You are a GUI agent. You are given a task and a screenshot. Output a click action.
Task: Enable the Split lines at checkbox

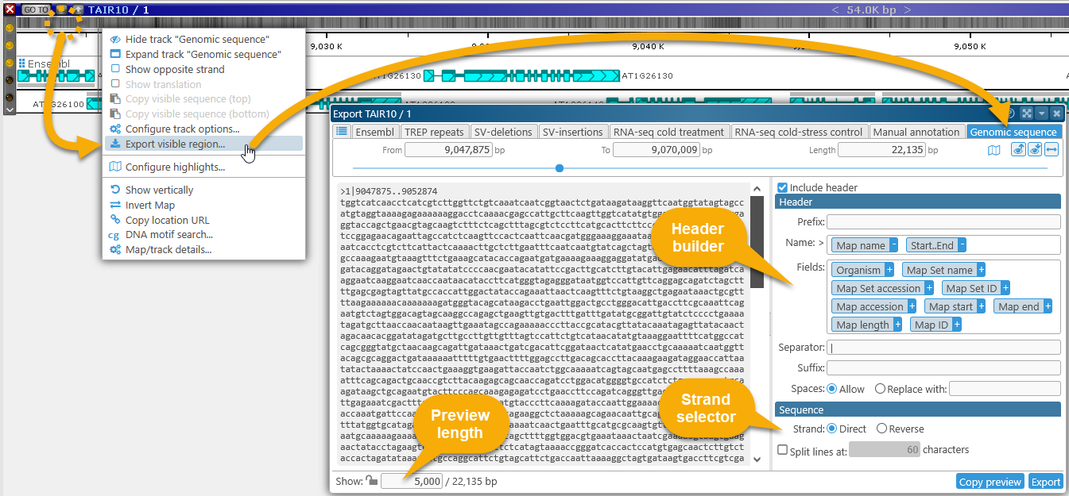click(x=783, y=450)
